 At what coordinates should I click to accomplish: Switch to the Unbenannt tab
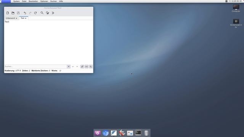pos(10,18)
